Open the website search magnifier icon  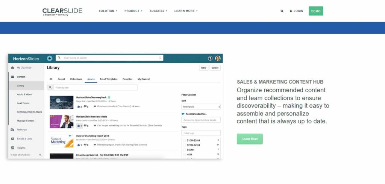coord(282,11)
